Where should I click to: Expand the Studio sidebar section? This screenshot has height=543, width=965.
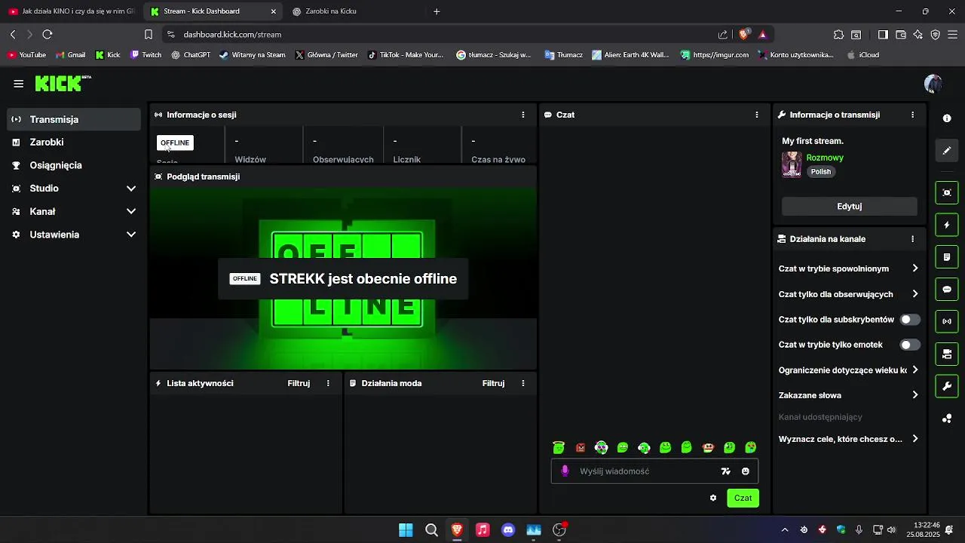75,189
